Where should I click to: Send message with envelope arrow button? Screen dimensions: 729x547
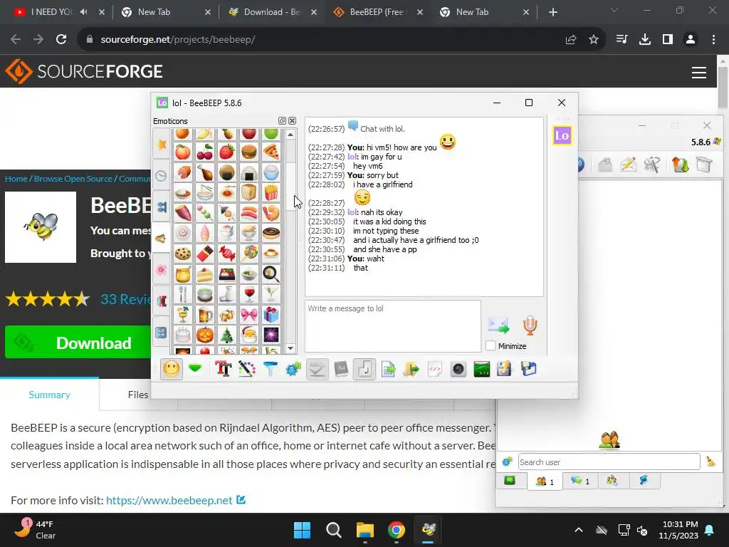click(498, 325)
